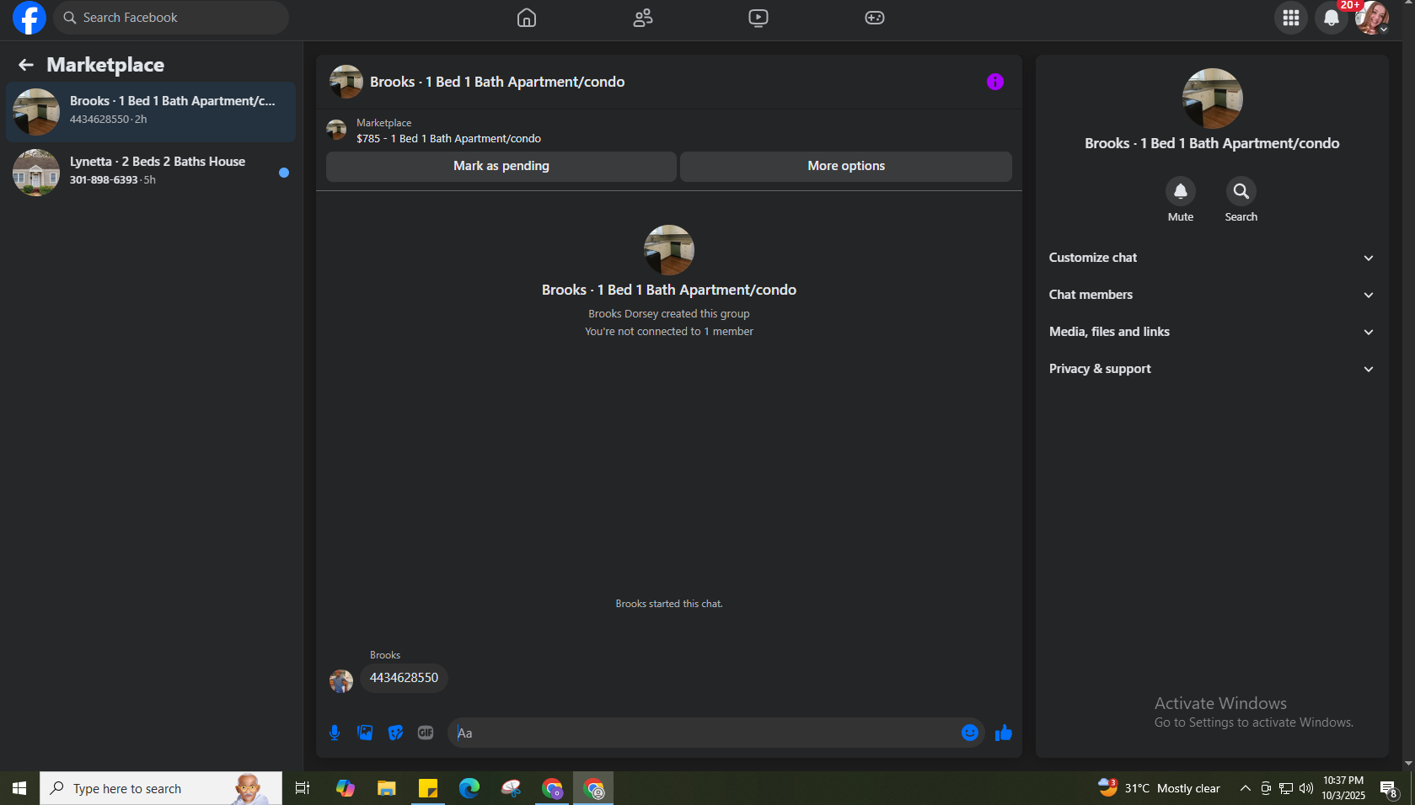The image size is (1415, 805).
Task: Open the account profile picture menu
Action: pos(1372,18)
